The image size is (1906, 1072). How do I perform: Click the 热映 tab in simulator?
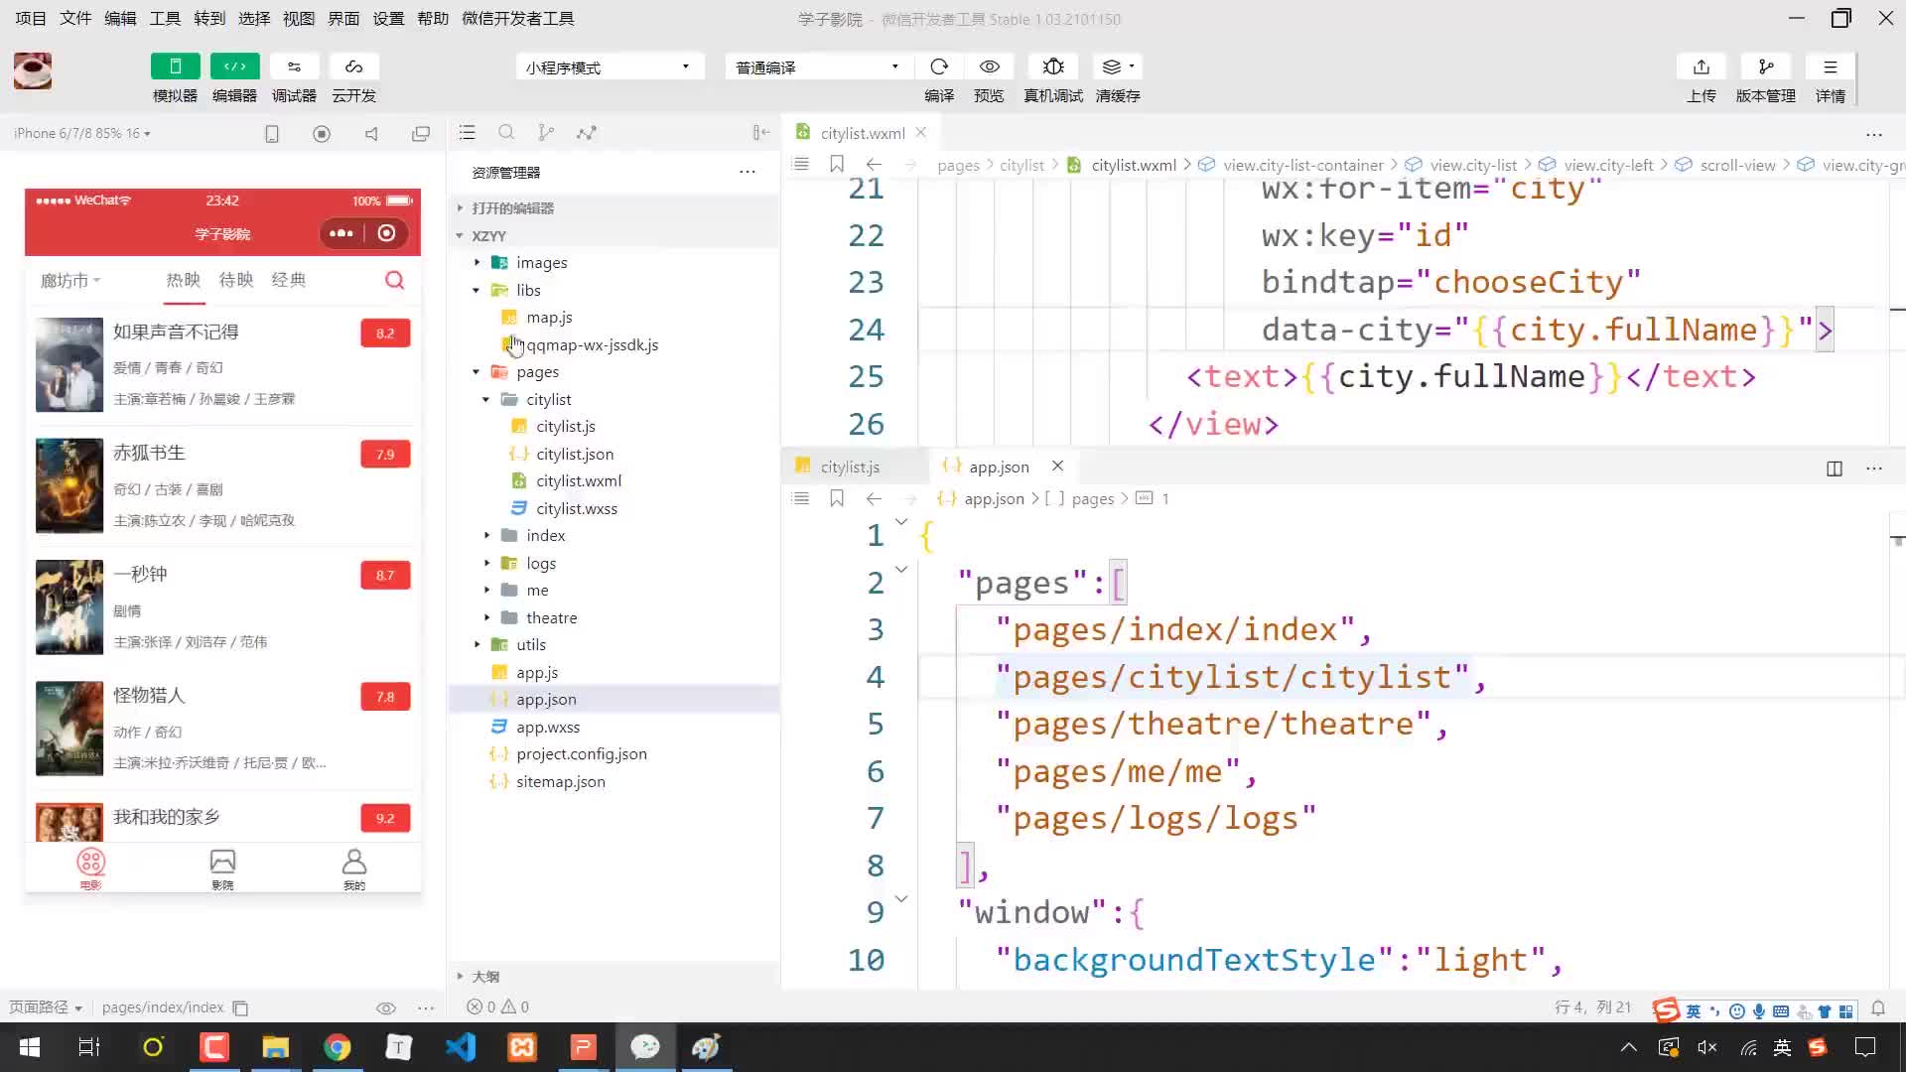click(x=184, y=279)
